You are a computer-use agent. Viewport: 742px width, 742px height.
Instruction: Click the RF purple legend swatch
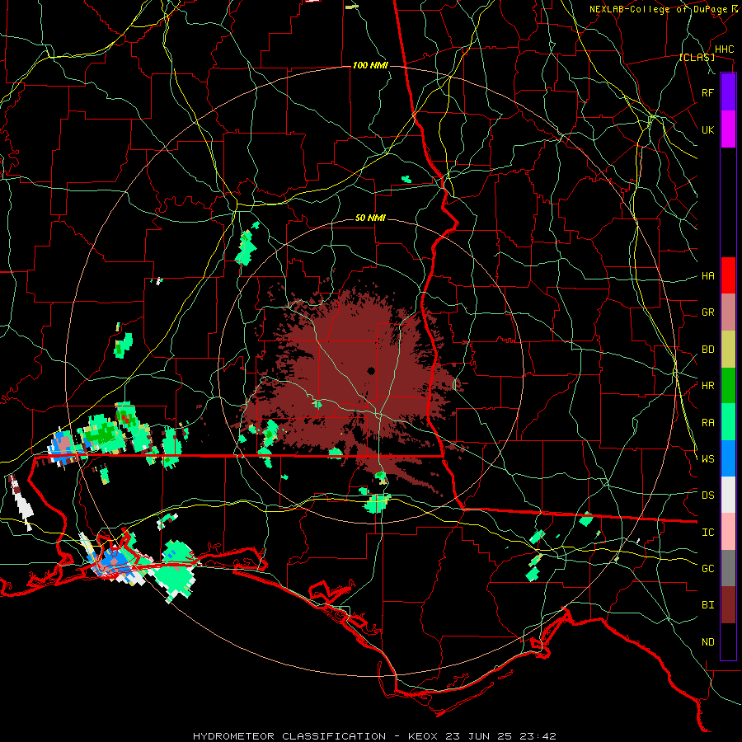coord(728,92)
